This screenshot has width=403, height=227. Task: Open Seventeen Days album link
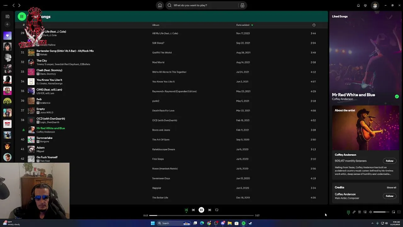point(161,178)
